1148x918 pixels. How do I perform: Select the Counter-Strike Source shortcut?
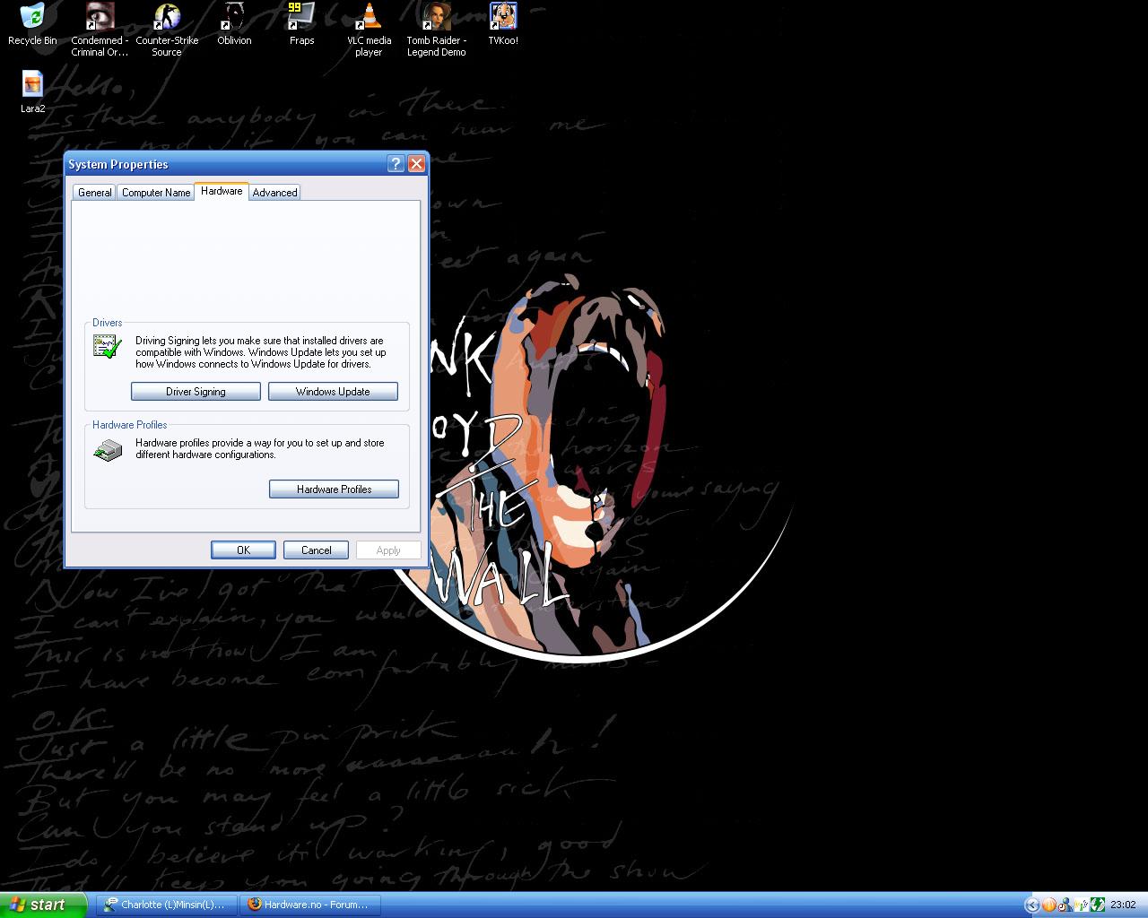pyautogui.click(x=167, y=30)
